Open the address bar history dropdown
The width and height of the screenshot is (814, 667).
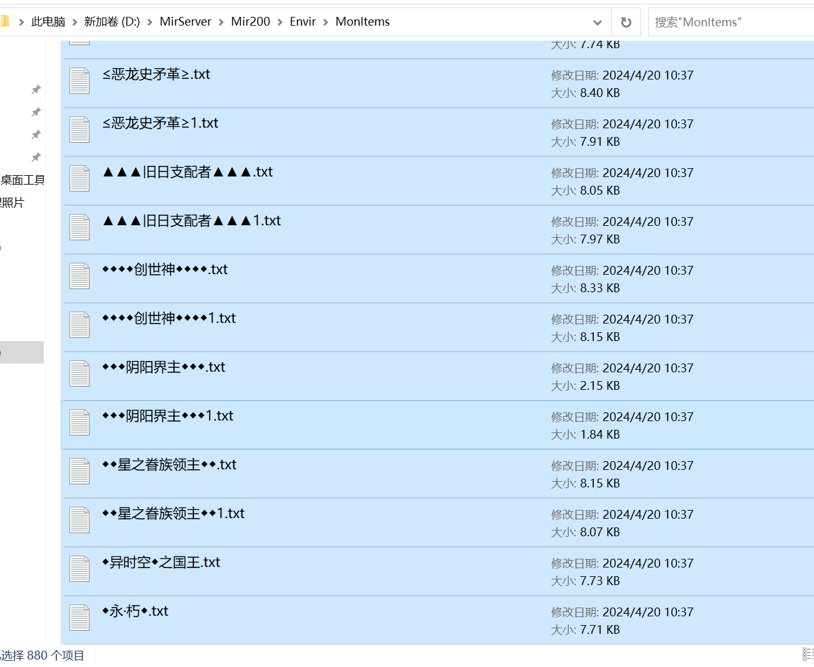click(x=598, y=23)
